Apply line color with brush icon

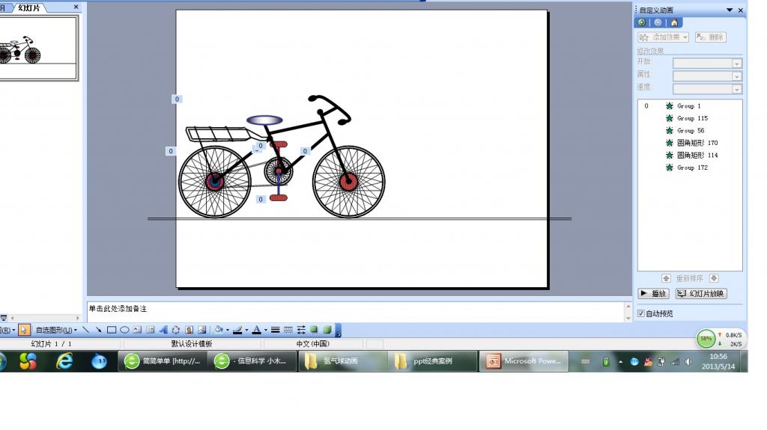(237, 330)
